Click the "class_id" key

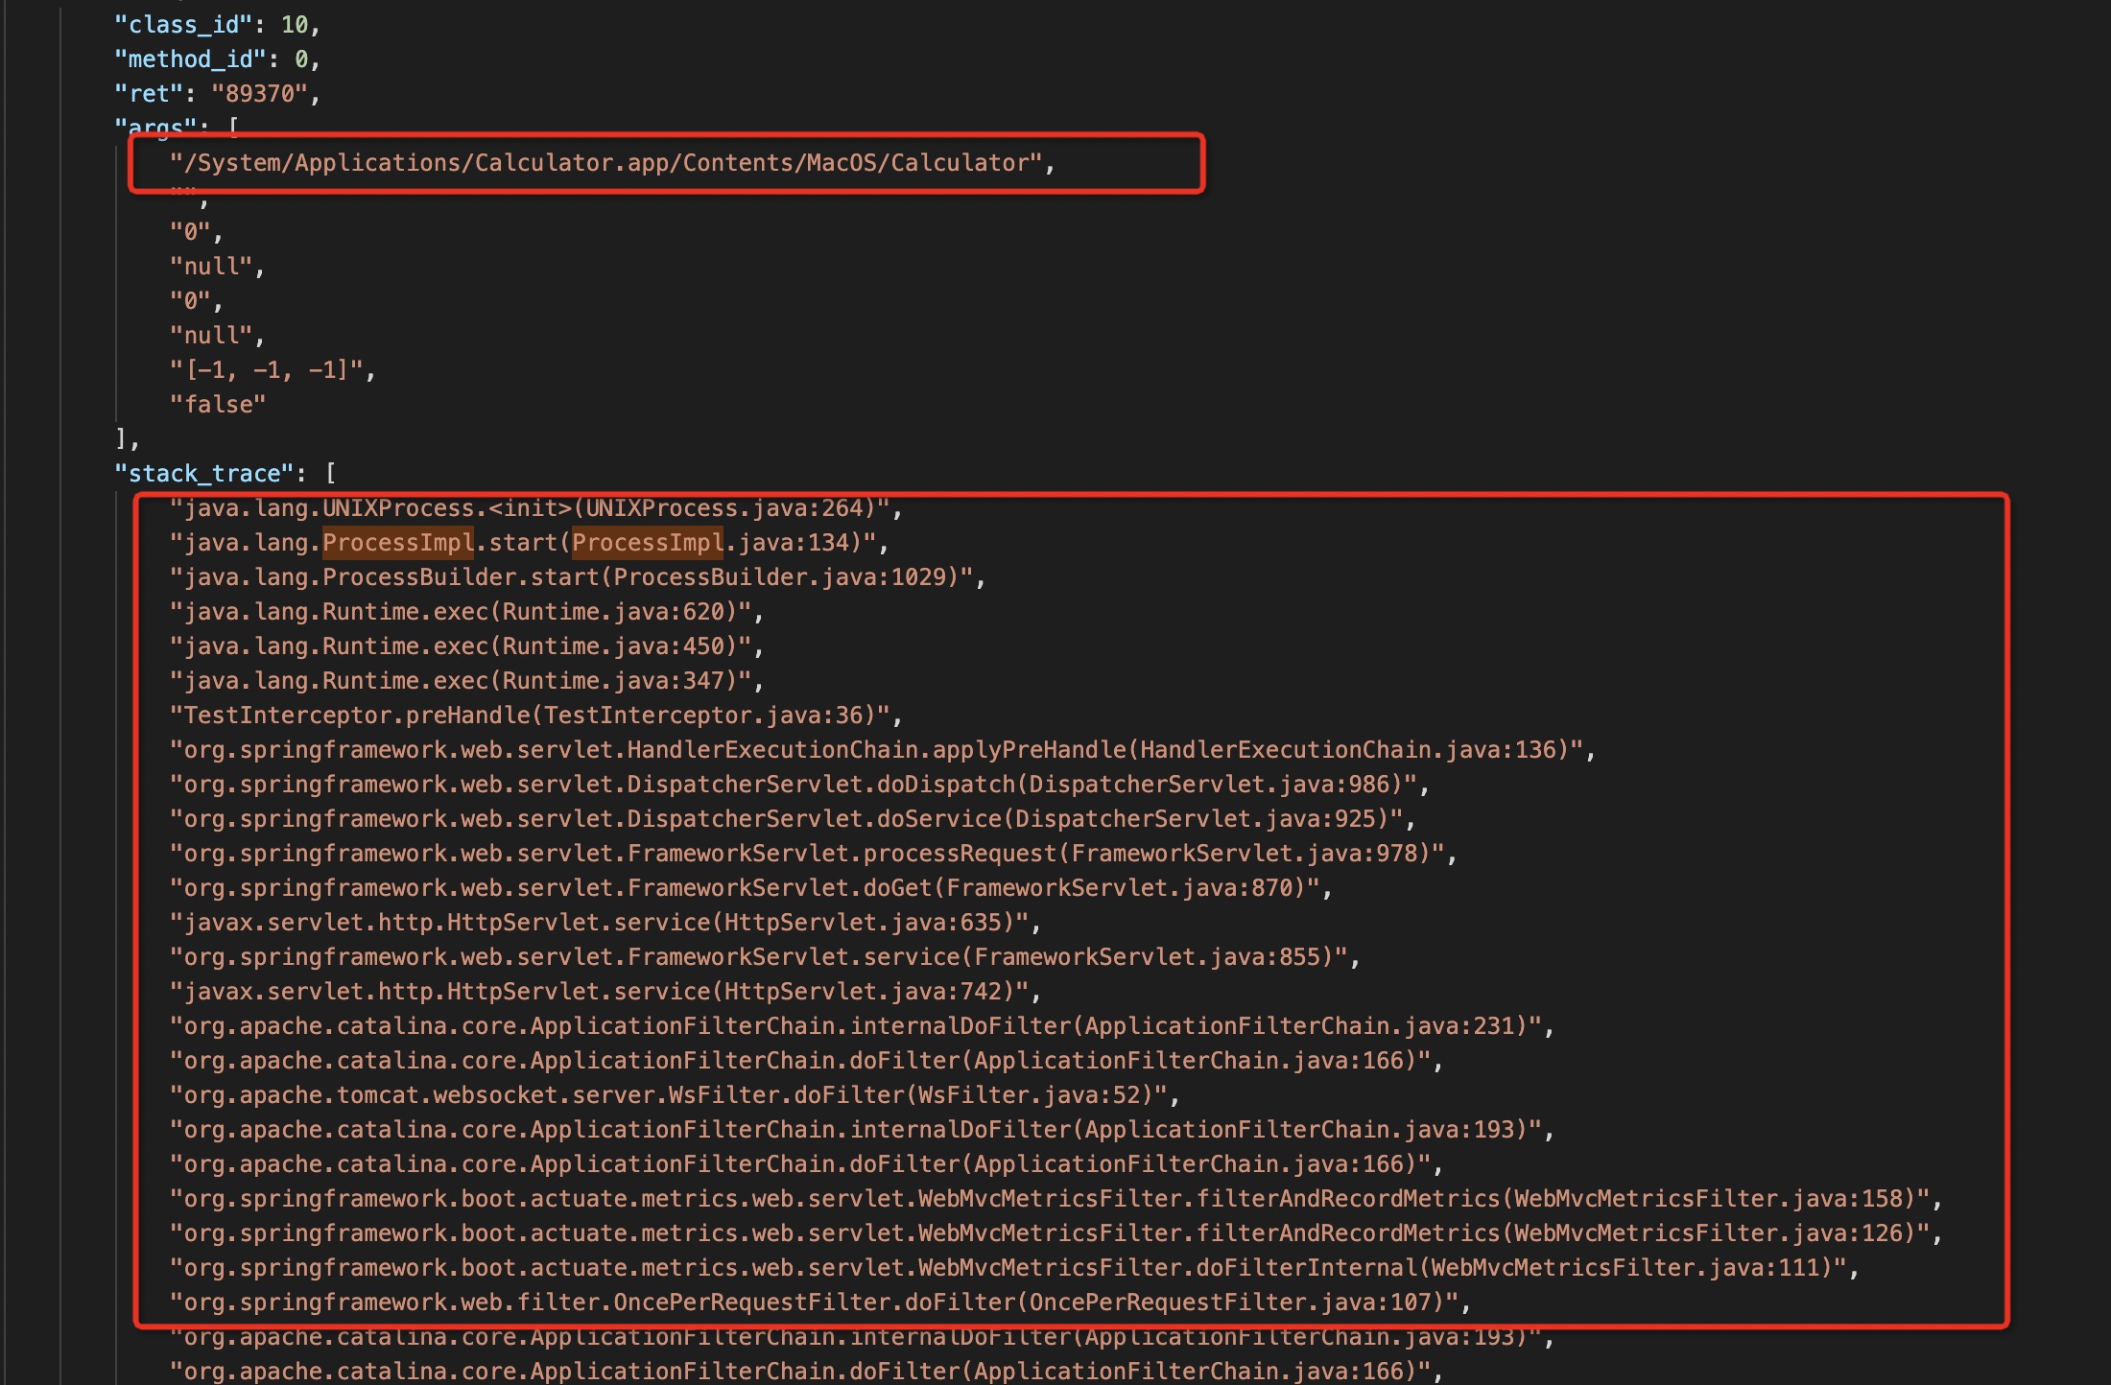[182, 24]
